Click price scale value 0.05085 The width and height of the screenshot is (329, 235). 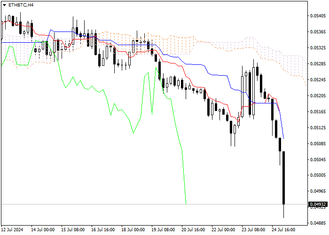318,143
